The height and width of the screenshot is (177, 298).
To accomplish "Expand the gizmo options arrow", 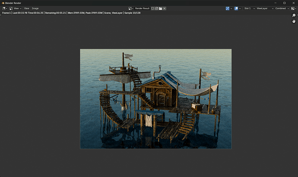I will click(x=231, y=8).
